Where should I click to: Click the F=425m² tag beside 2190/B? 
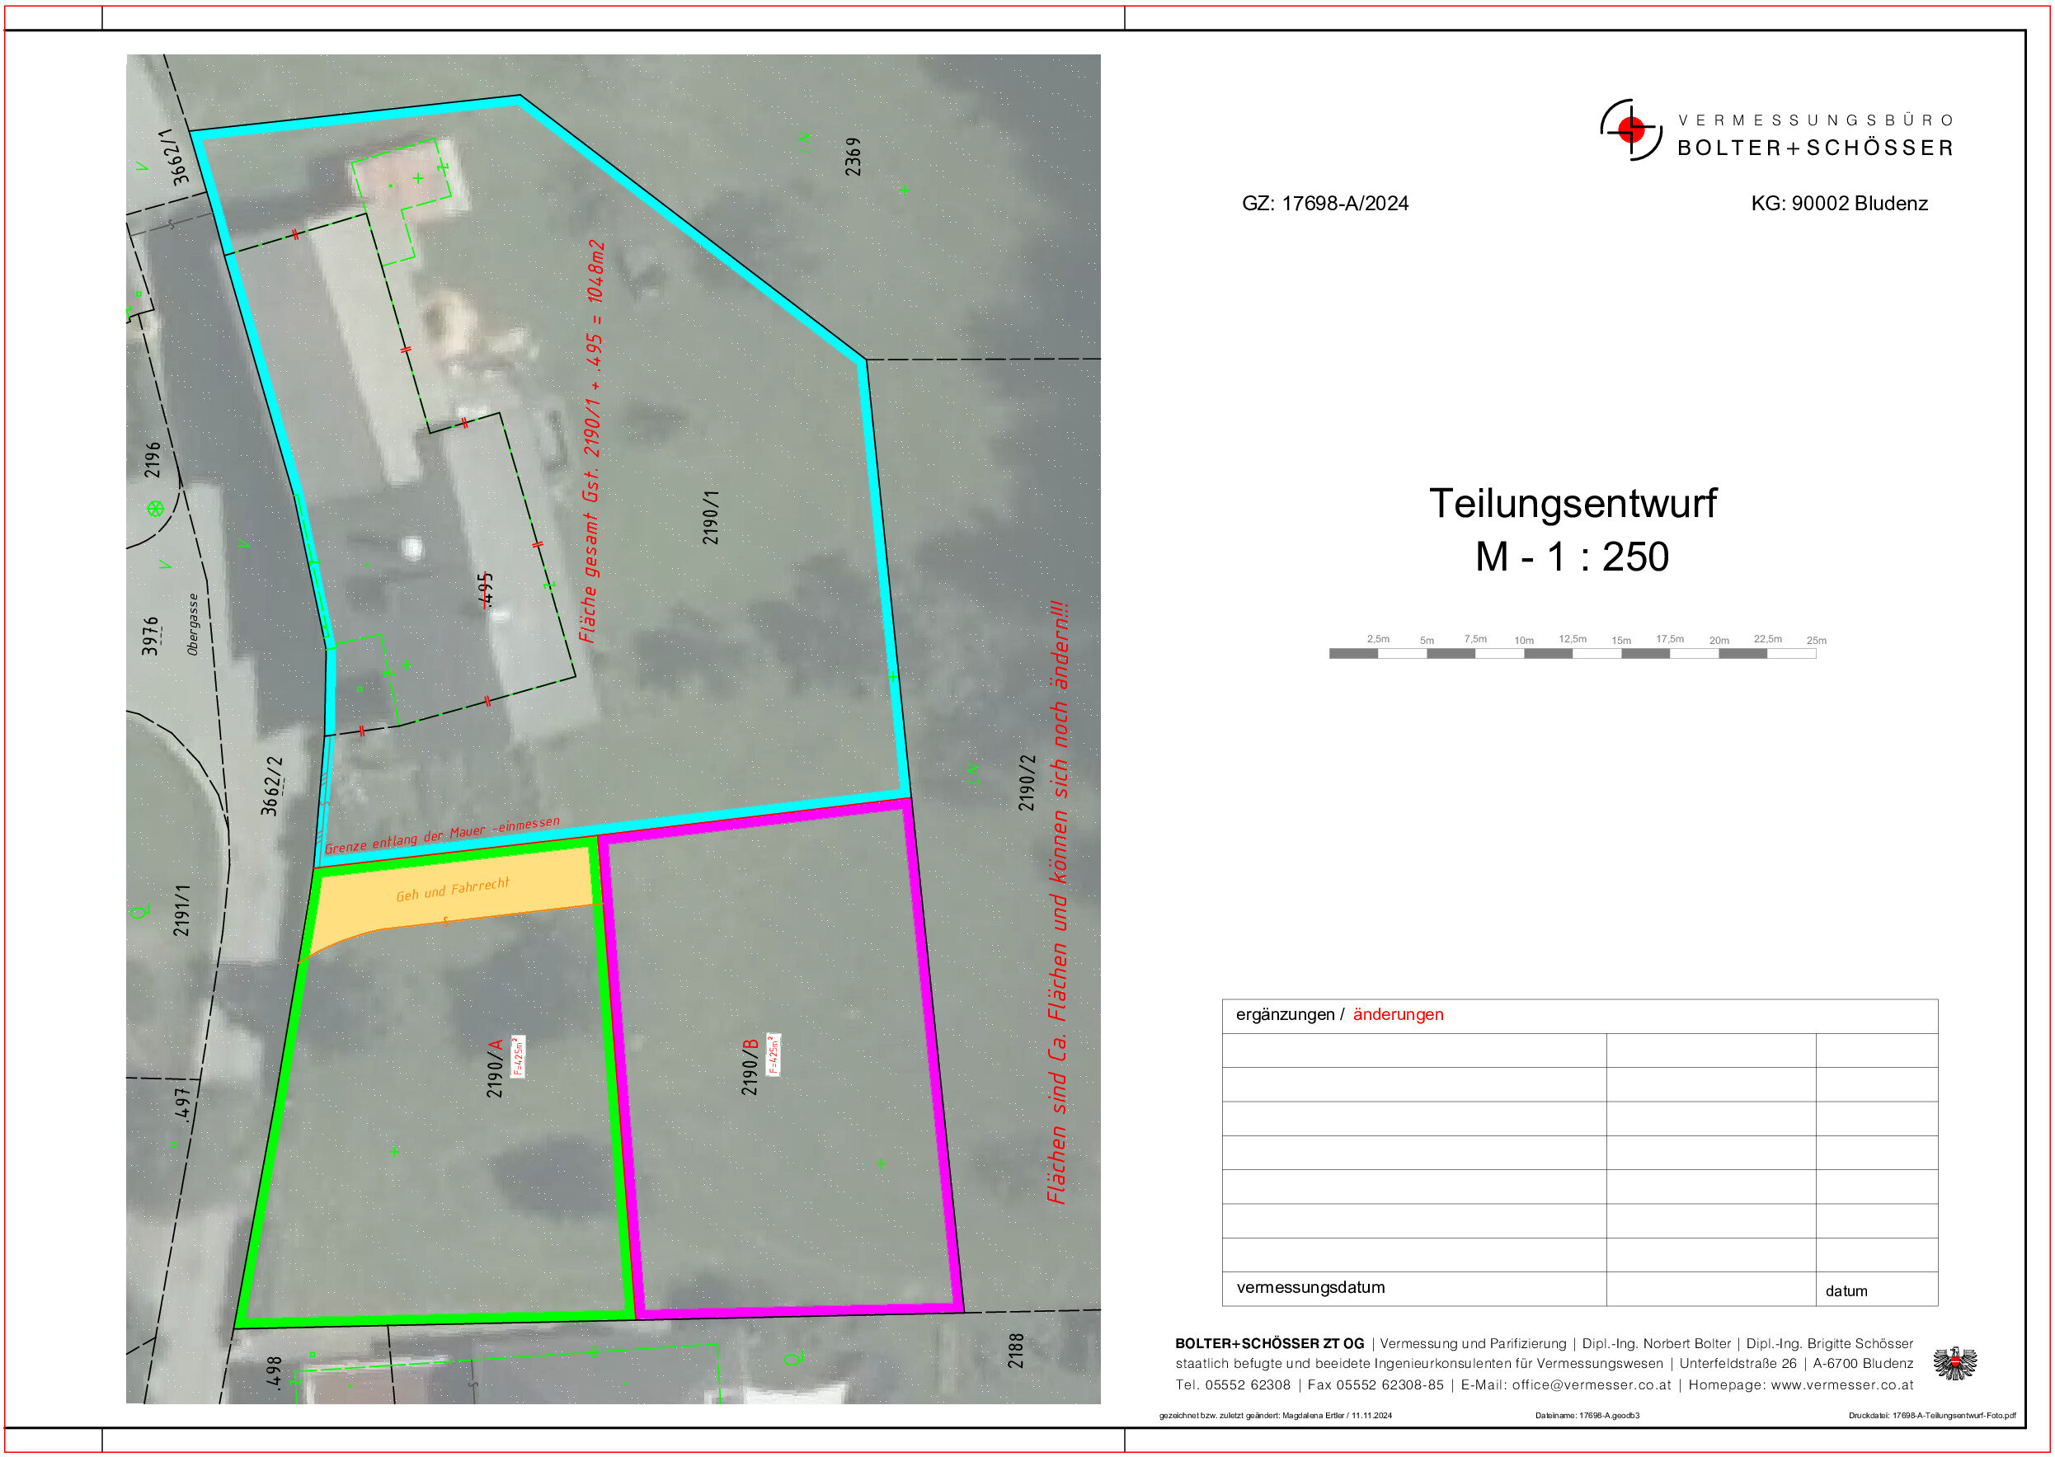click(x=774, y=1054)
